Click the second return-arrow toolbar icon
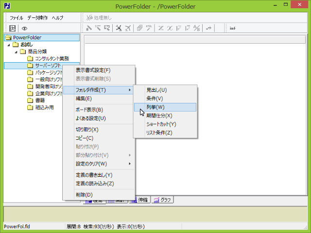The image size is (311, 233). pyautogui.click(x=188, y=28)
